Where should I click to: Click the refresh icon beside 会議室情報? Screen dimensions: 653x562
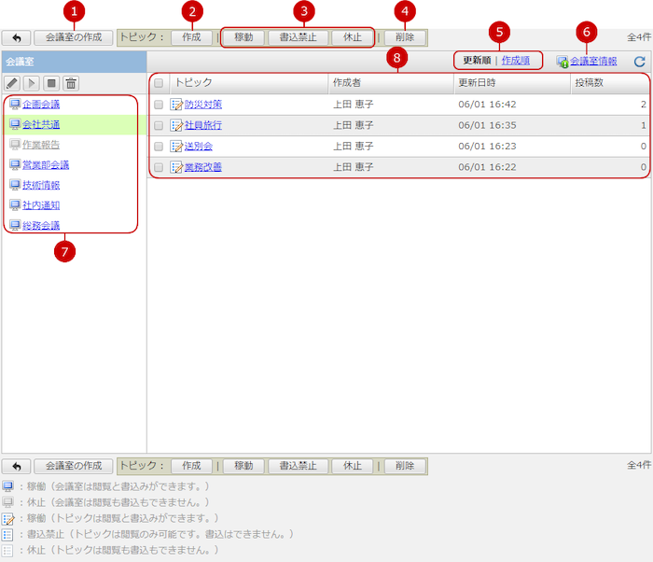[639, 62]
